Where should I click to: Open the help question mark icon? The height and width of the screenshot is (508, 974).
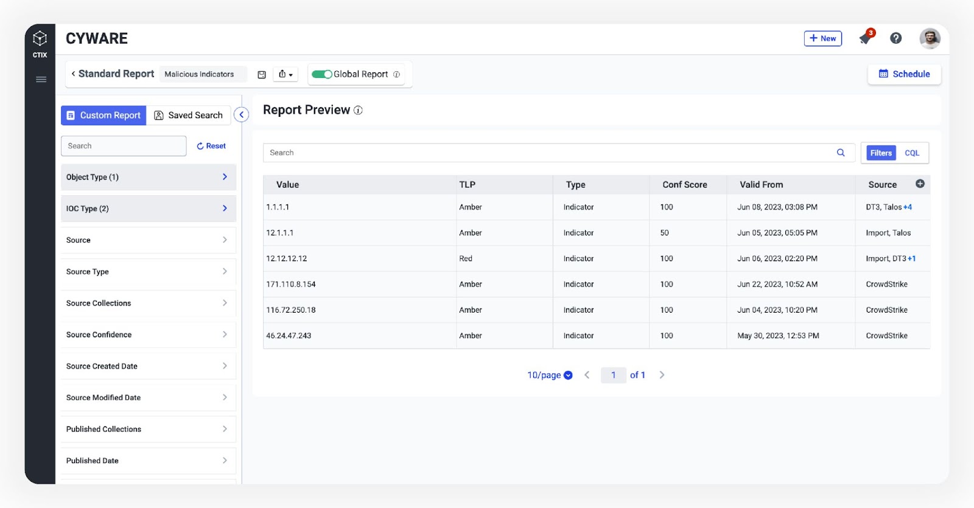(x=895, y=38)
